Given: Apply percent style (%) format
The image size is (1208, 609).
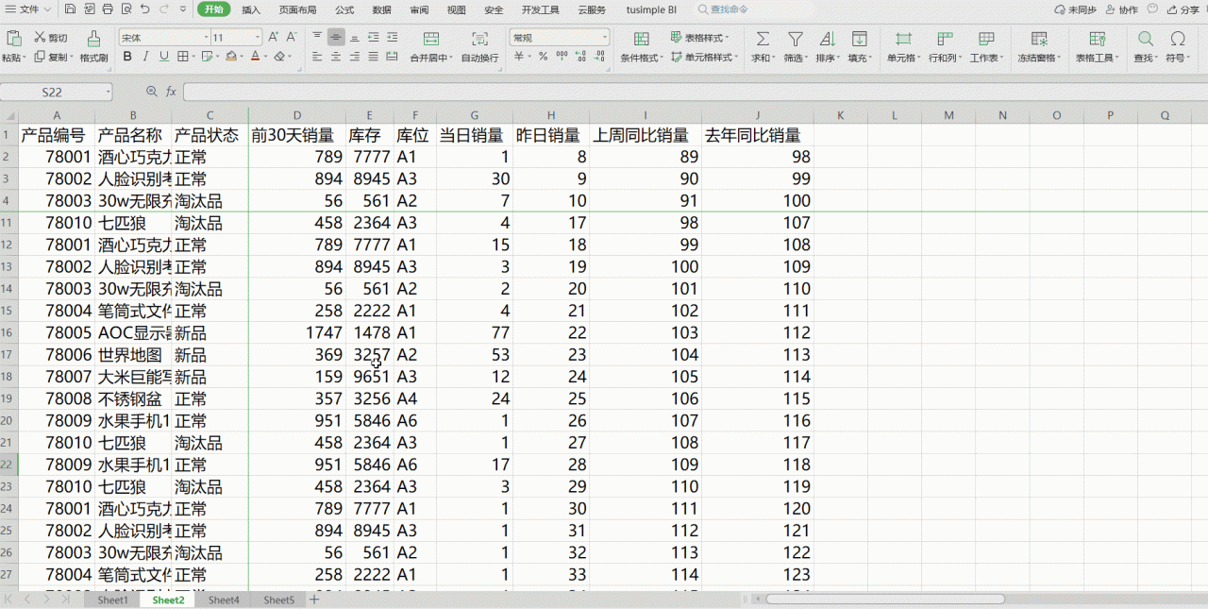Looking at the screenshot, I should 543,57.
